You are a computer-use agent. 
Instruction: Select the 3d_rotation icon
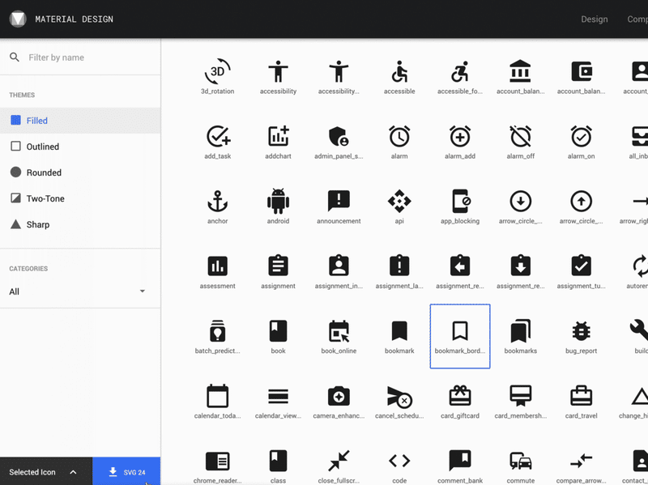point(217,71)
